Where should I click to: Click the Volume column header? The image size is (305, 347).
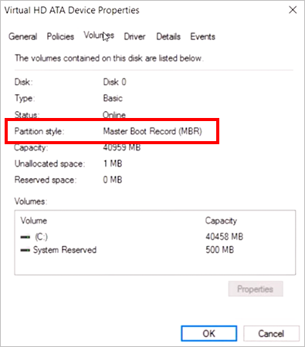[34, 221]
